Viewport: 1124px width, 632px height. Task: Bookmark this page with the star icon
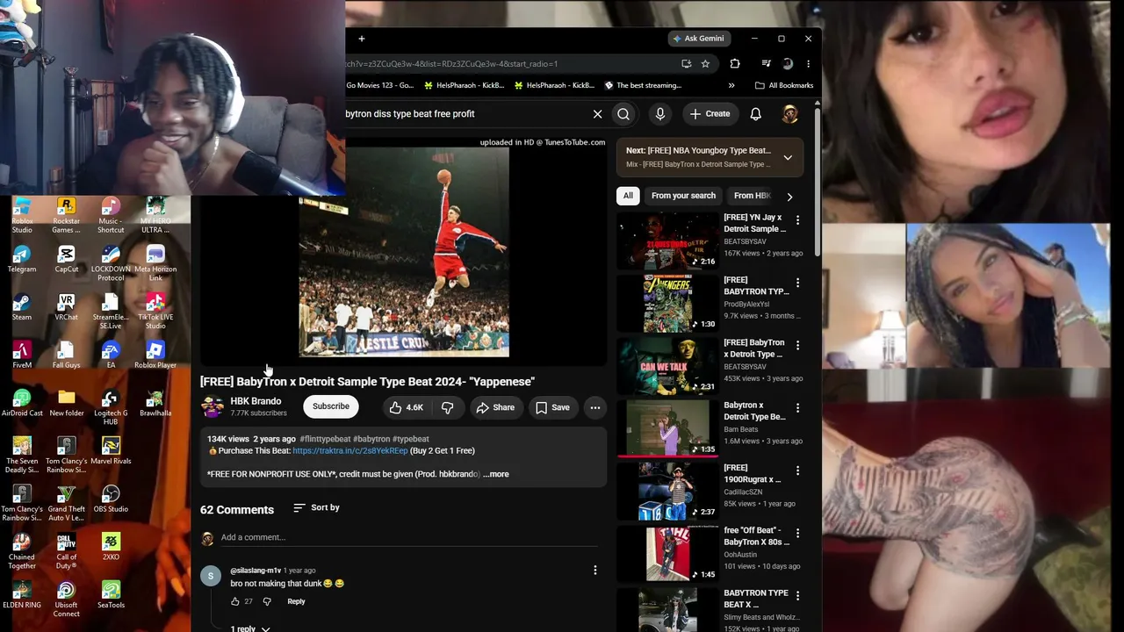tap(705, 64)
